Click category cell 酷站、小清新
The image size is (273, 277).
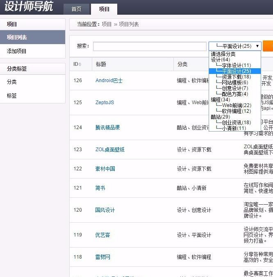point(191,188)
